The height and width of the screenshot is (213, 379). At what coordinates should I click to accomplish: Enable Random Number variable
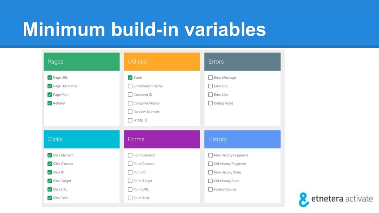tap(130, 112)
